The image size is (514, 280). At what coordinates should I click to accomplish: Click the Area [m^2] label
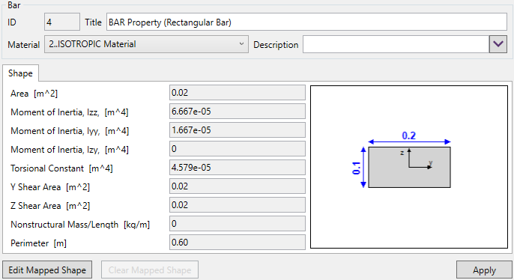point(34,94)
